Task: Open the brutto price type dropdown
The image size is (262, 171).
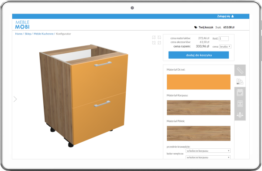Action: [225, 47]
